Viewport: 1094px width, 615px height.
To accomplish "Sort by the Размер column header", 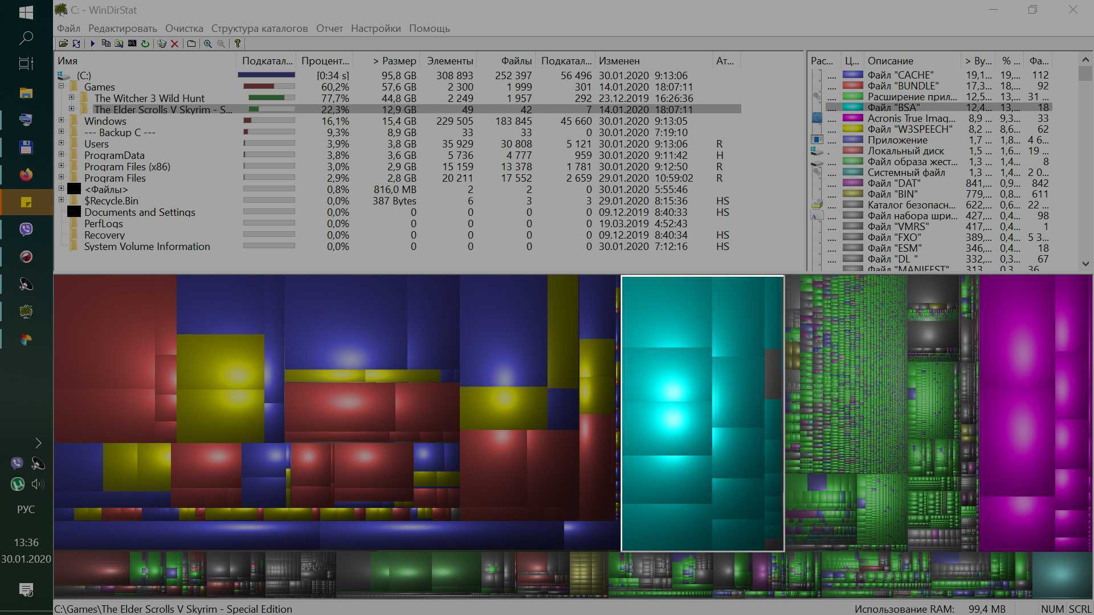I will pos(394,61).
